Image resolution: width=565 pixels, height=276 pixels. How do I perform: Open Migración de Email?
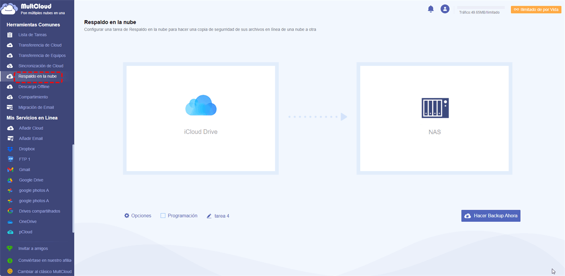click(x=36, y=107)
